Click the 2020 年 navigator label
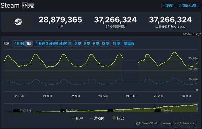The image size is (202, 129). 167,110
